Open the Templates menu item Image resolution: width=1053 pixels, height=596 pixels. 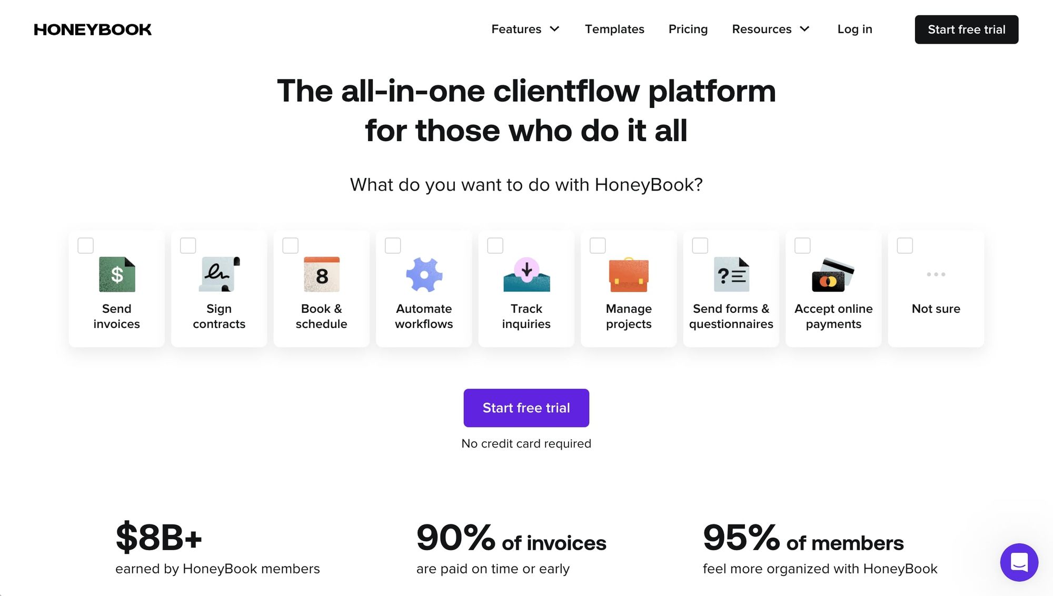coord(615,29)
